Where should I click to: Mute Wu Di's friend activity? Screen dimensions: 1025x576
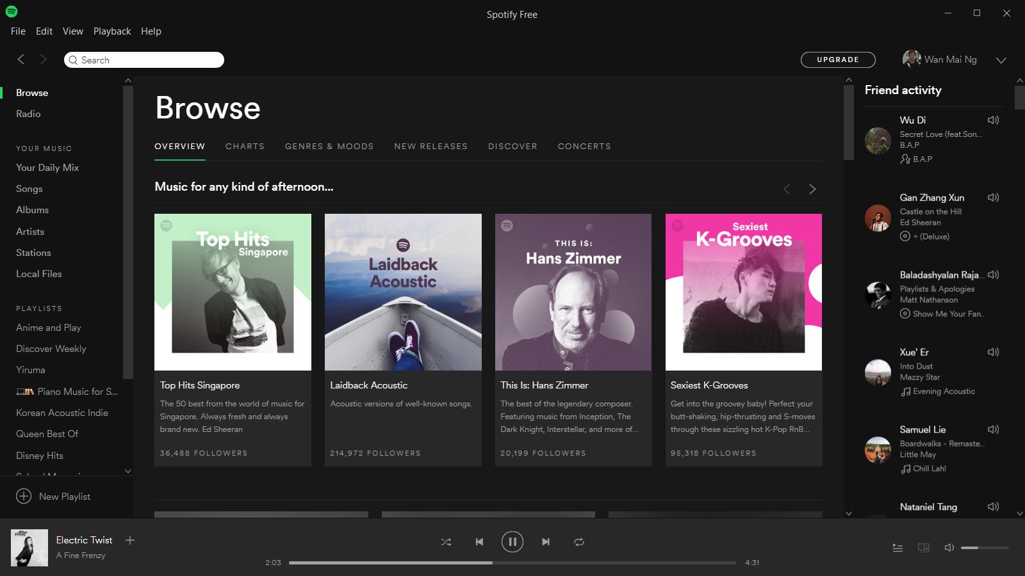tap(994, 120)
